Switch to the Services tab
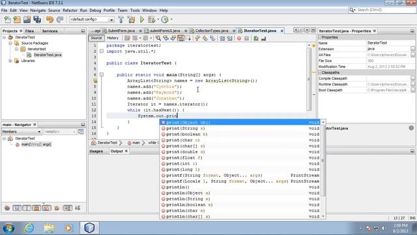This screenshot has width=417, height=235. 50,31
